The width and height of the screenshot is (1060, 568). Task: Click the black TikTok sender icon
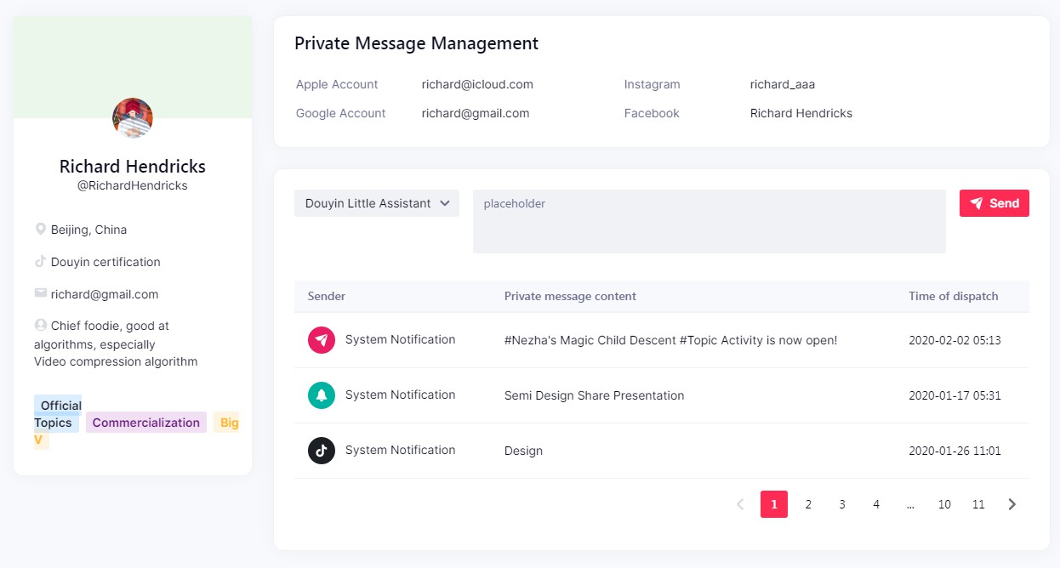(322, 451)
